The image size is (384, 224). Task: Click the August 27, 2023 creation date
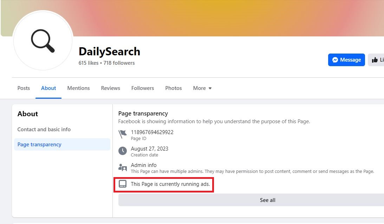pos(149,149)
